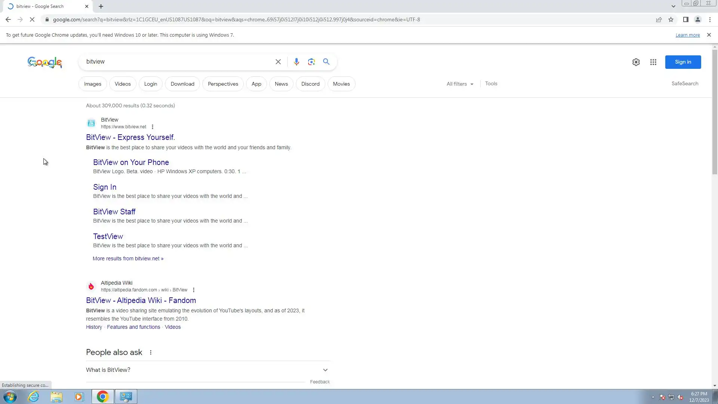Open the Google apps grid
718x404 pixels.
(x=653, y=62)
